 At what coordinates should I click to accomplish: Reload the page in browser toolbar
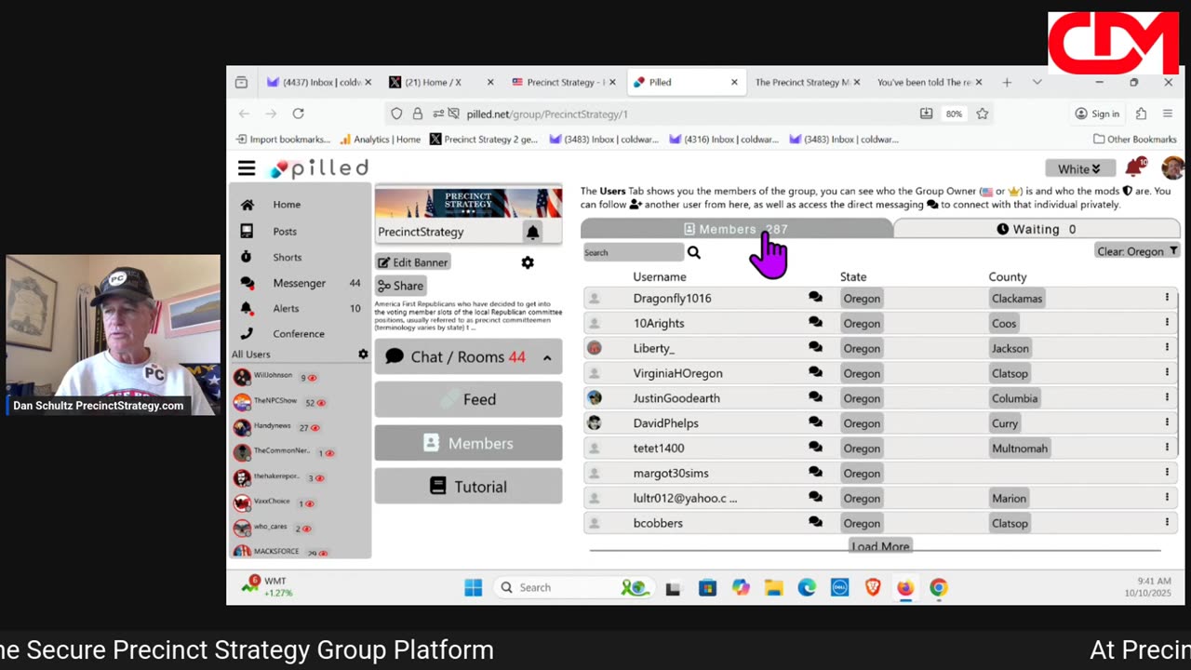point(298,114)
